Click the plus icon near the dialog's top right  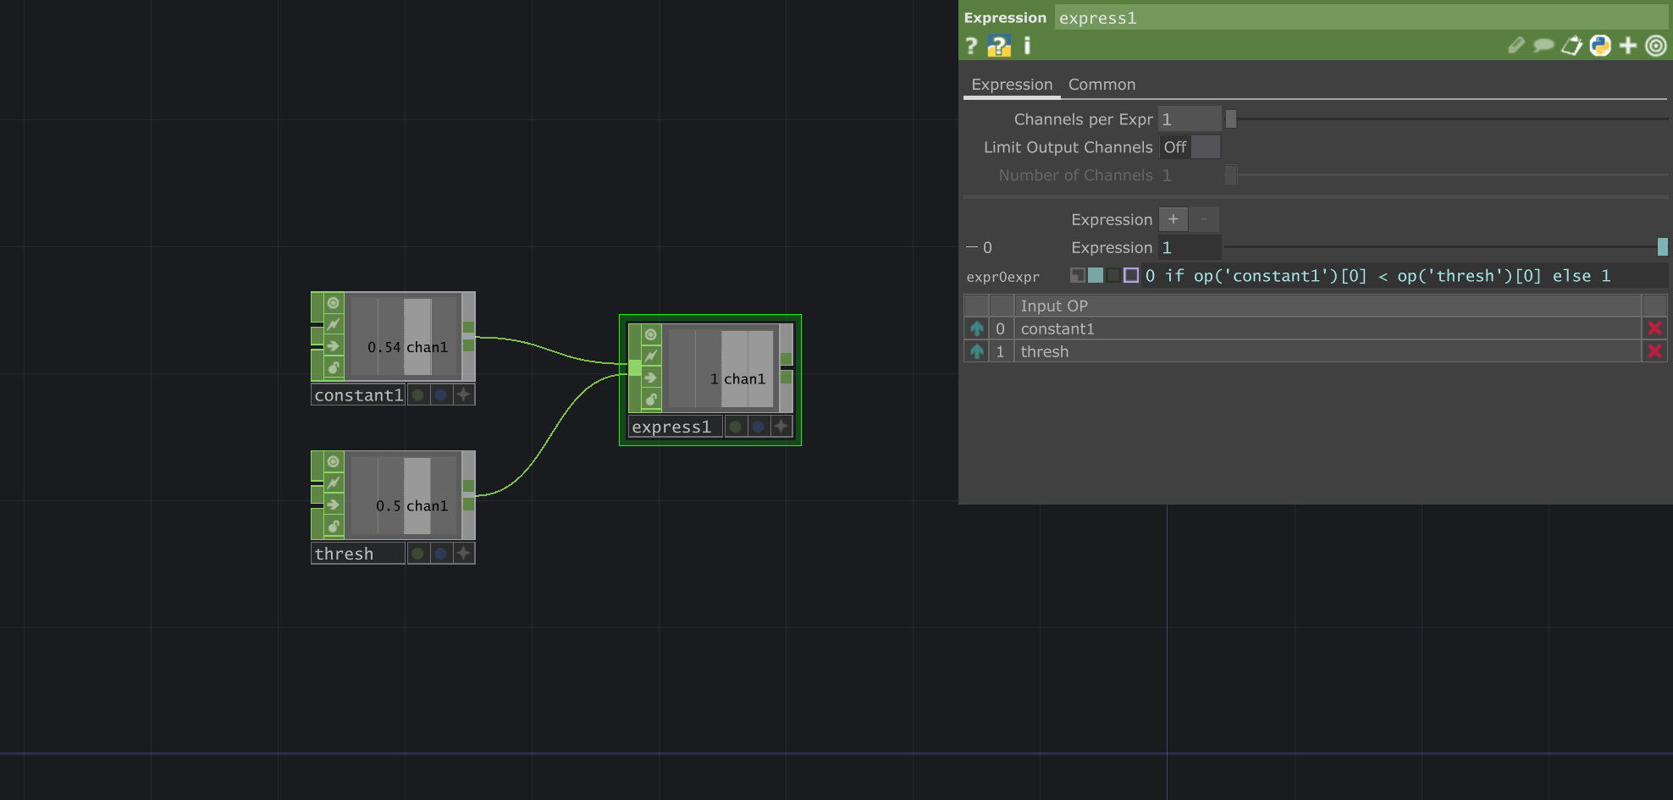[1627, 46]
